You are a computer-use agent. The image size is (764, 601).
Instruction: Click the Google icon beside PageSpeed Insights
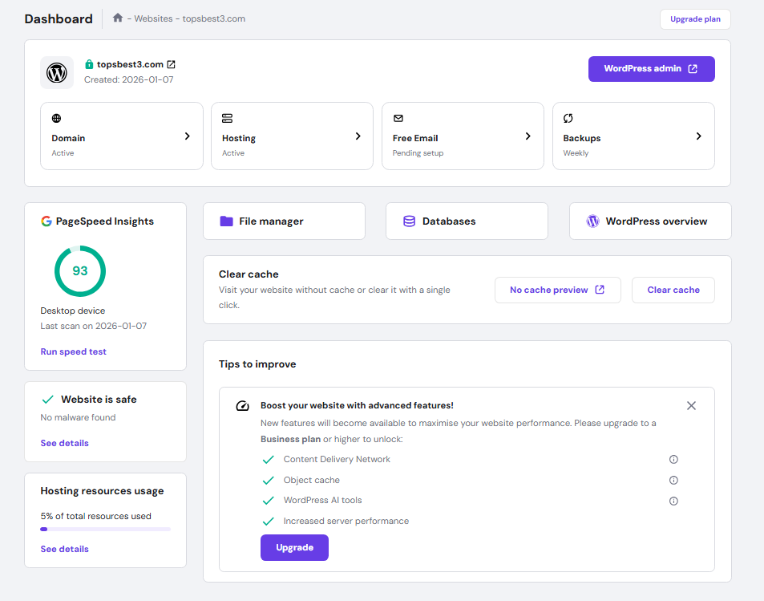pyautogui.click(x=46, y=221)
